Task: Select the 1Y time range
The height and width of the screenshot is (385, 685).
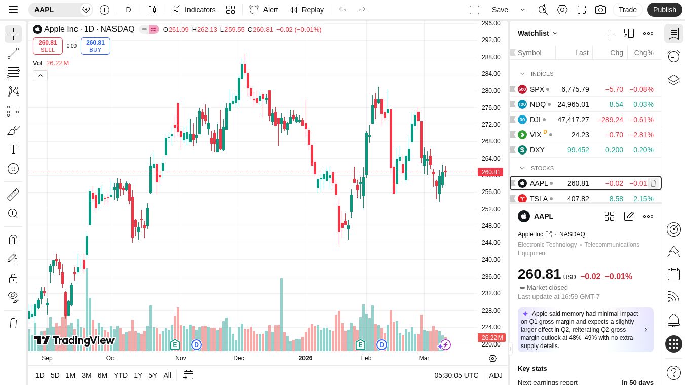Action: point(138,375)
